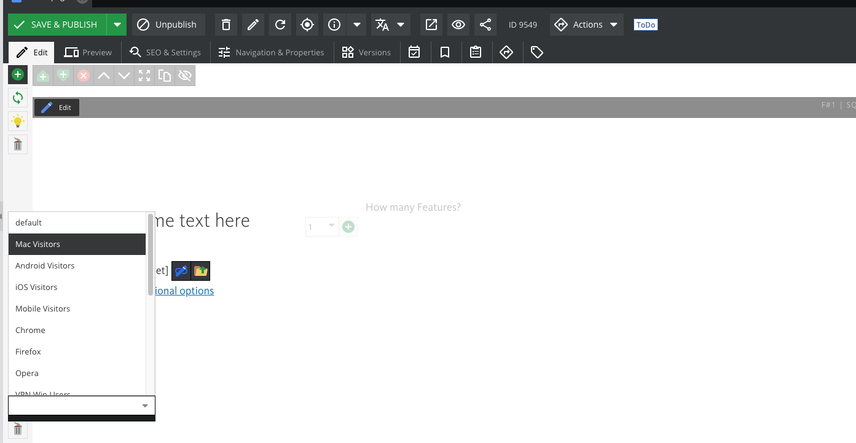Click the 'me text here' headline text
This screenshot has width=856, height=443.
203,221
